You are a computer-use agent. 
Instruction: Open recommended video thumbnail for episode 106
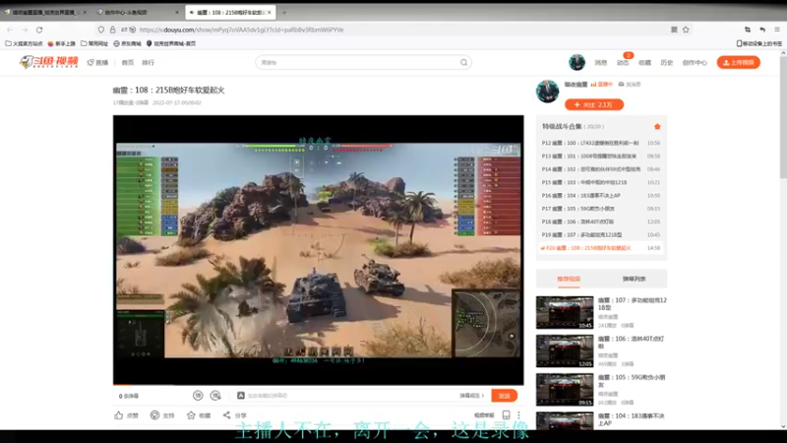[565, 351]
